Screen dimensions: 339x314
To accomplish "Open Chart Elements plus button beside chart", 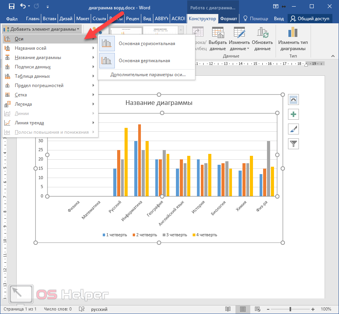I will click(293, 114).
